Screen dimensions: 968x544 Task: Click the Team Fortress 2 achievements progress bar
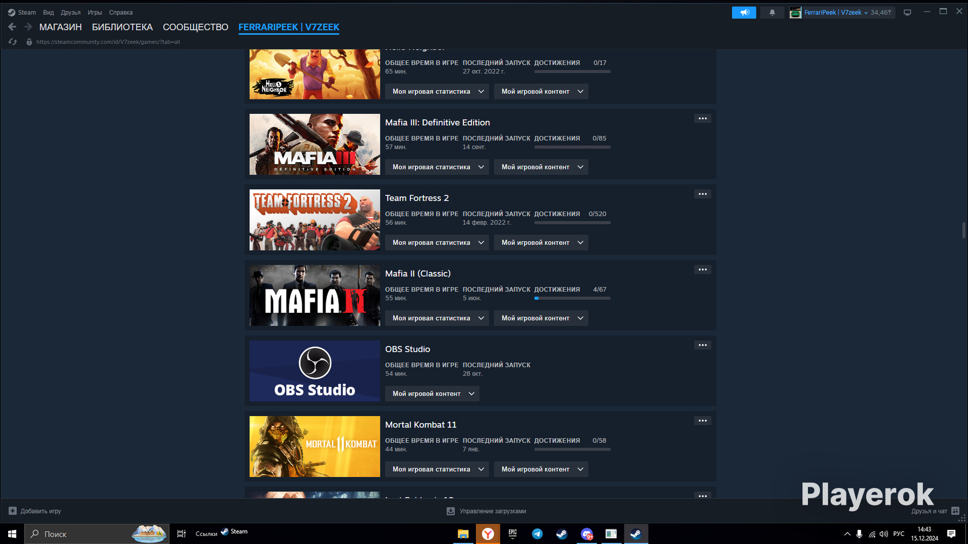(572, 222)
